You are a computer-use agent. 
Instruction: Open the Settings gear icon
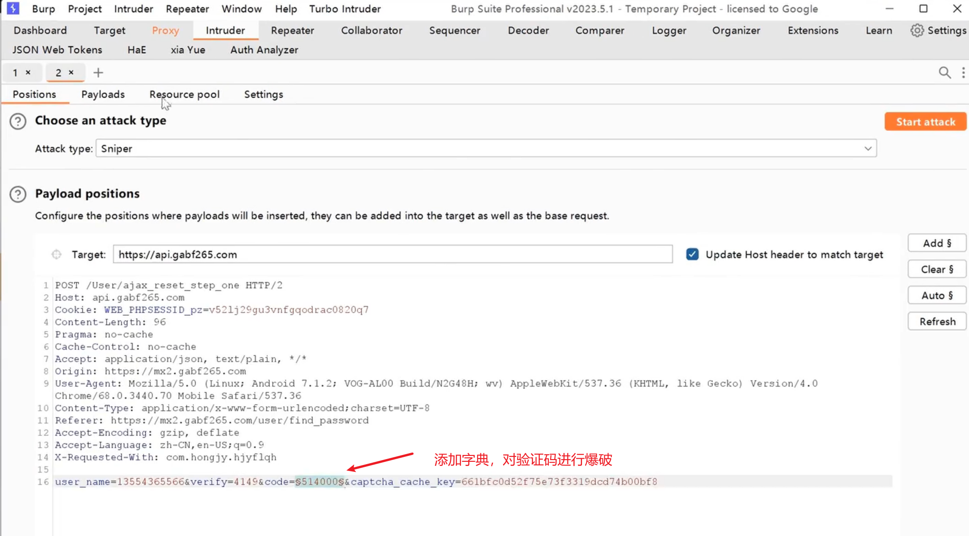(x=917, y=30)
